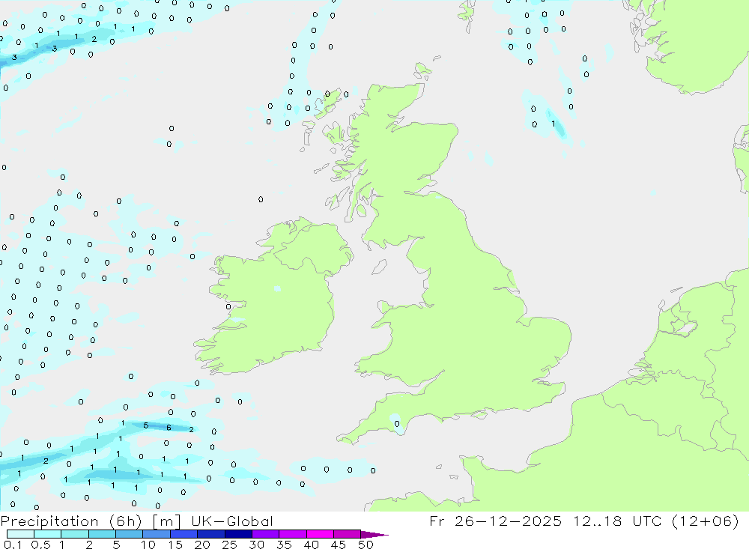Screen dimensions: 749x549
Task: Choose the 25–30 navy legend swatch
Action: coord(238,534)
